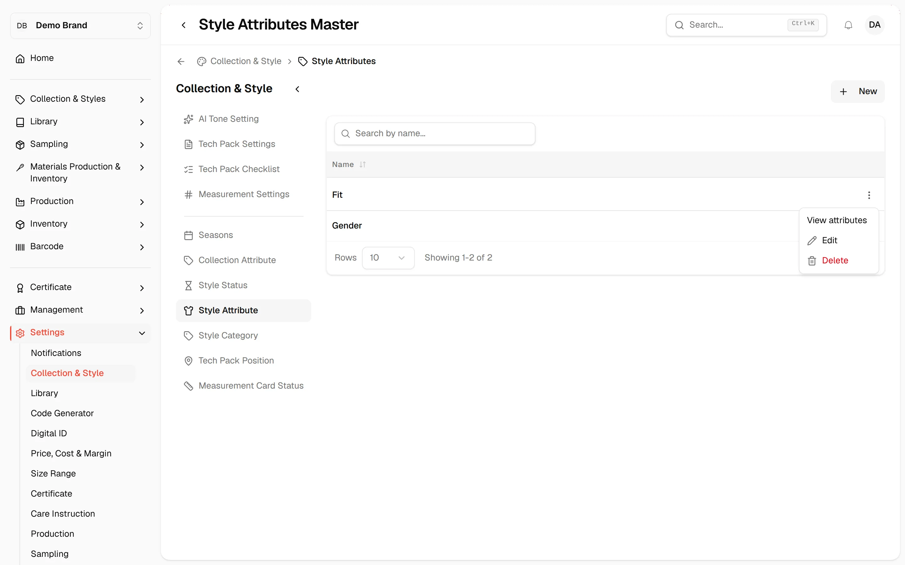Click the palette icon in the breadcrumb
Screen dimensions: 905x565
tap(201, 61)
